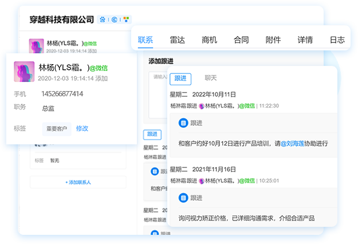Open the 日志 tab
This screenshot has height=244, width=358.
(x=337, y=40)
